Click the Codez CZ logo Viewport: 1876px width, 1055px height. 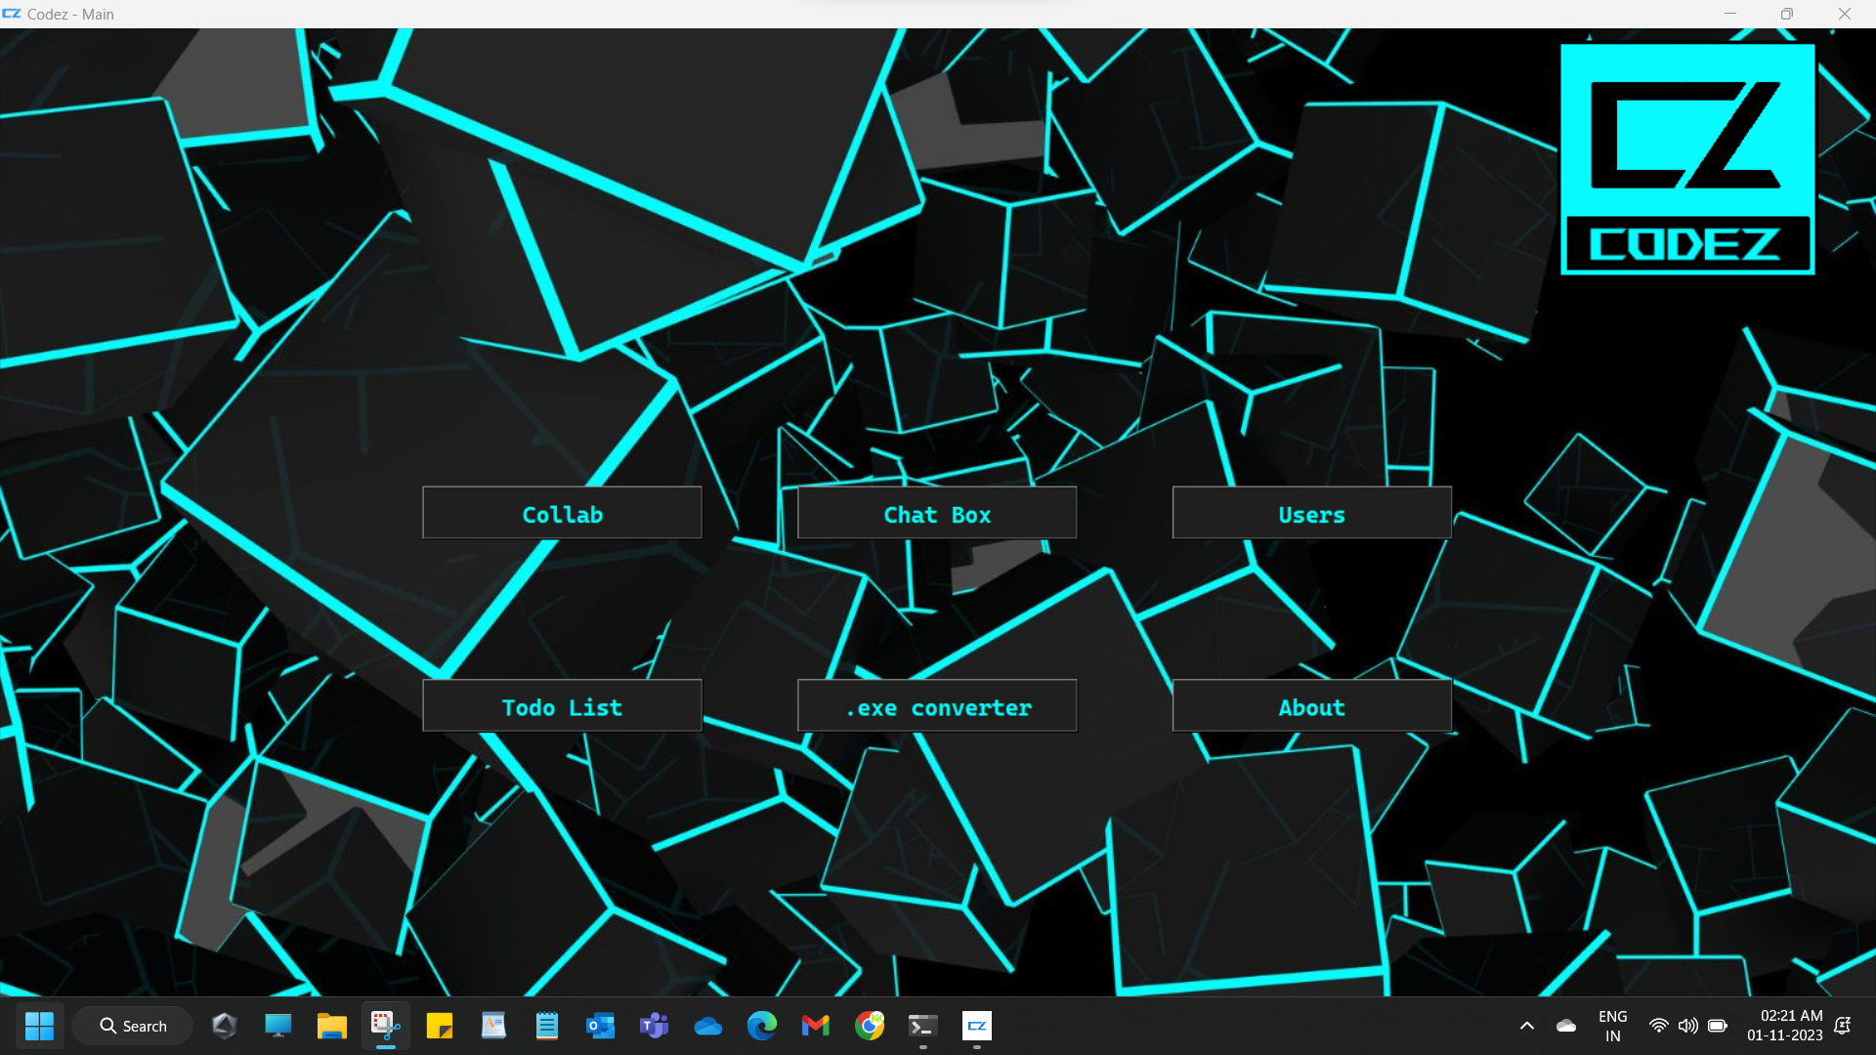[x=1686, y=159]
